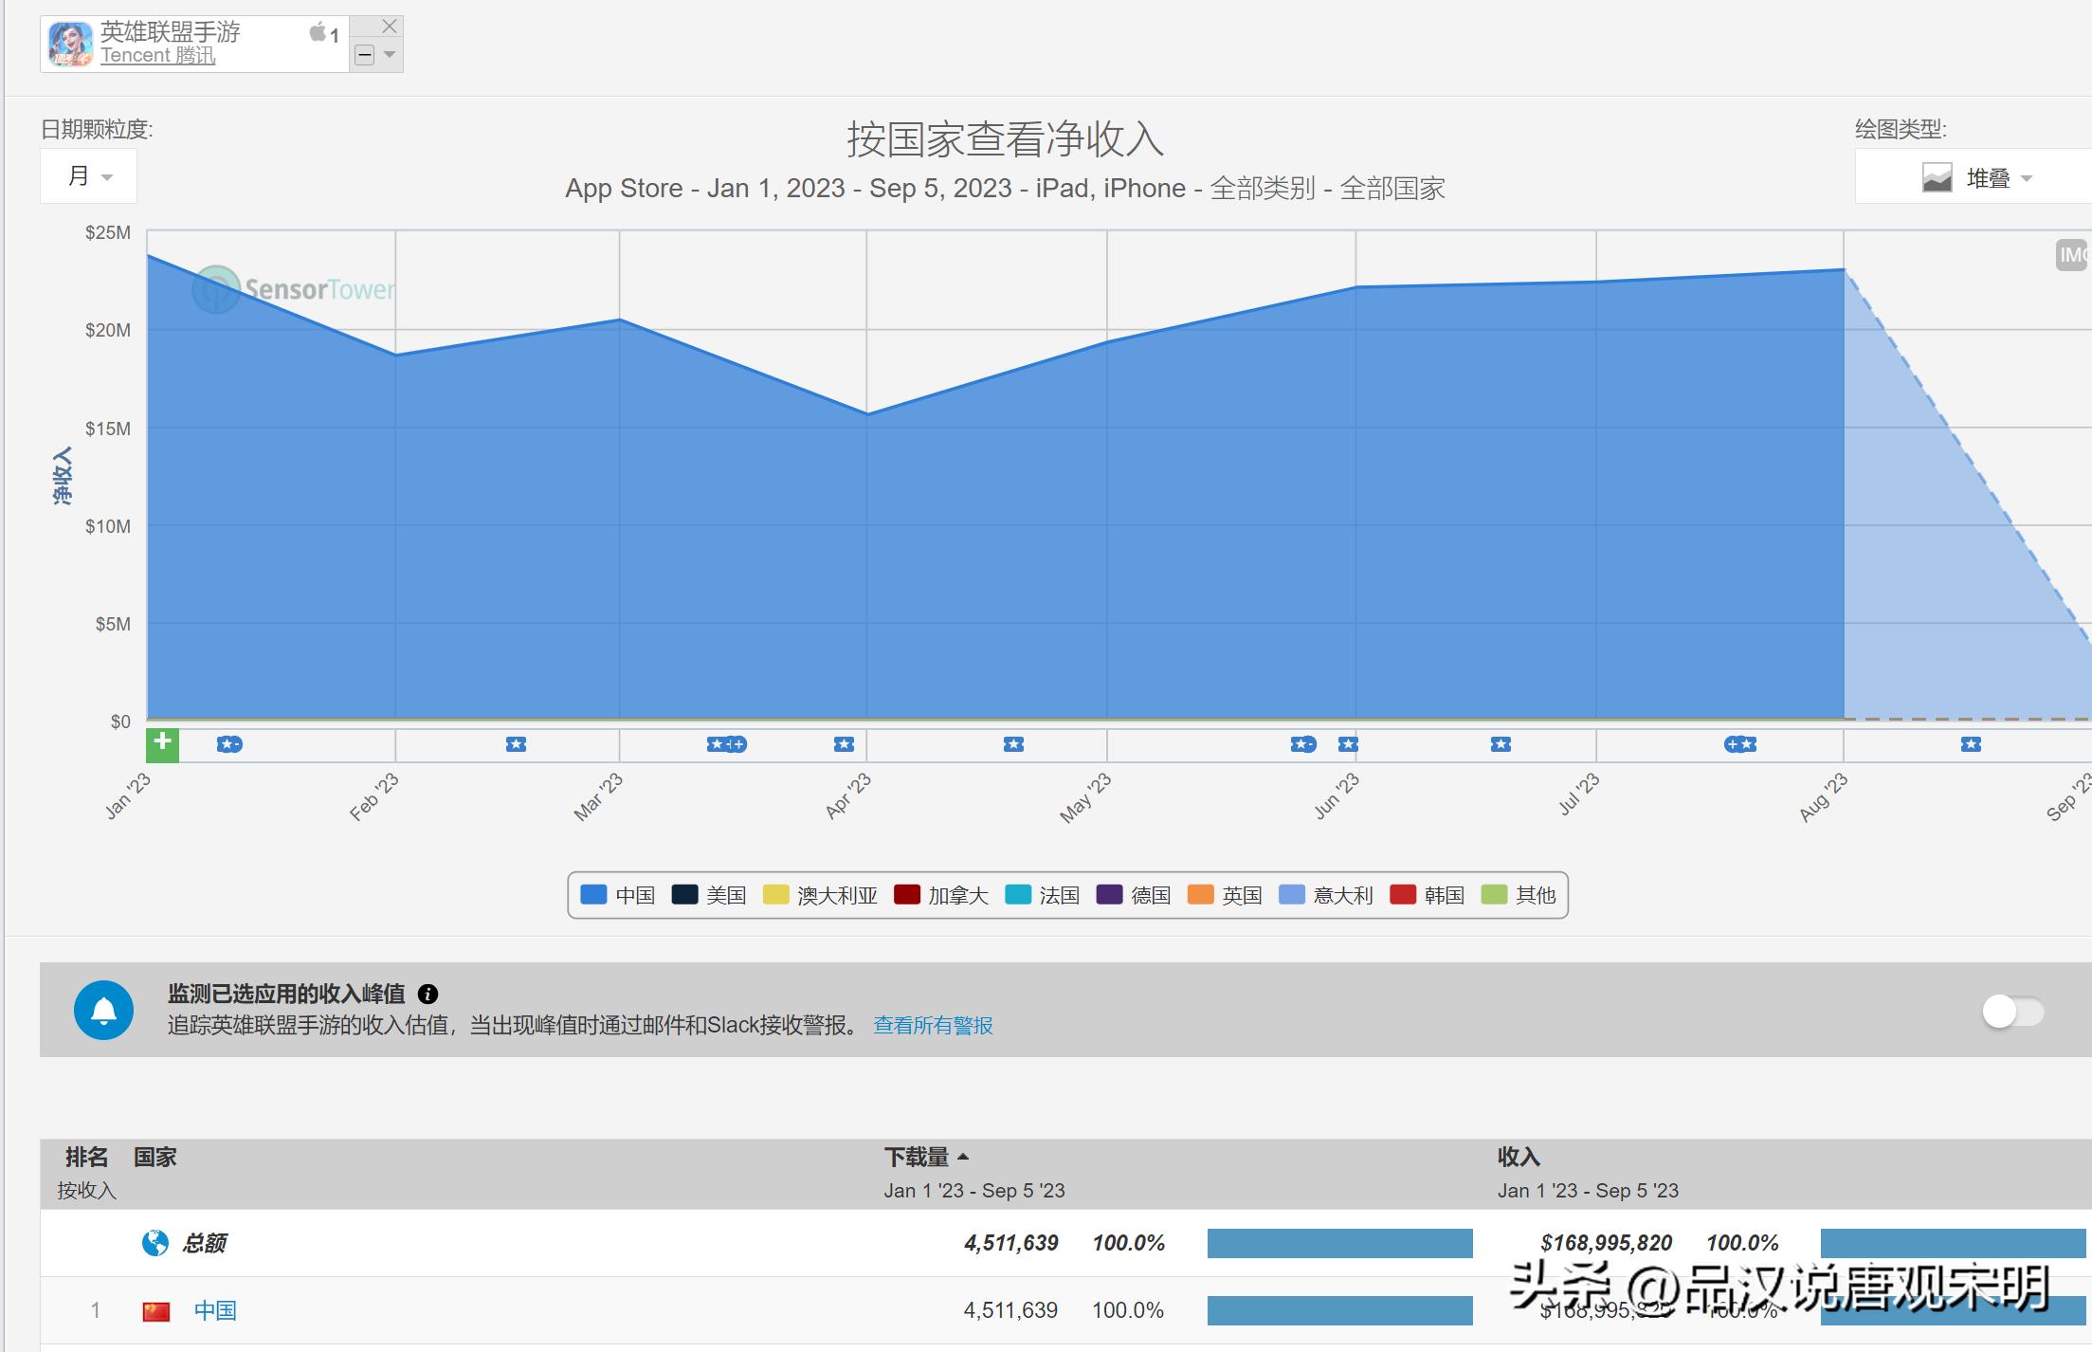Open the 查看所有警报 link
This screenshot has width=2092, height=1352.
(x=933, y=1026)
